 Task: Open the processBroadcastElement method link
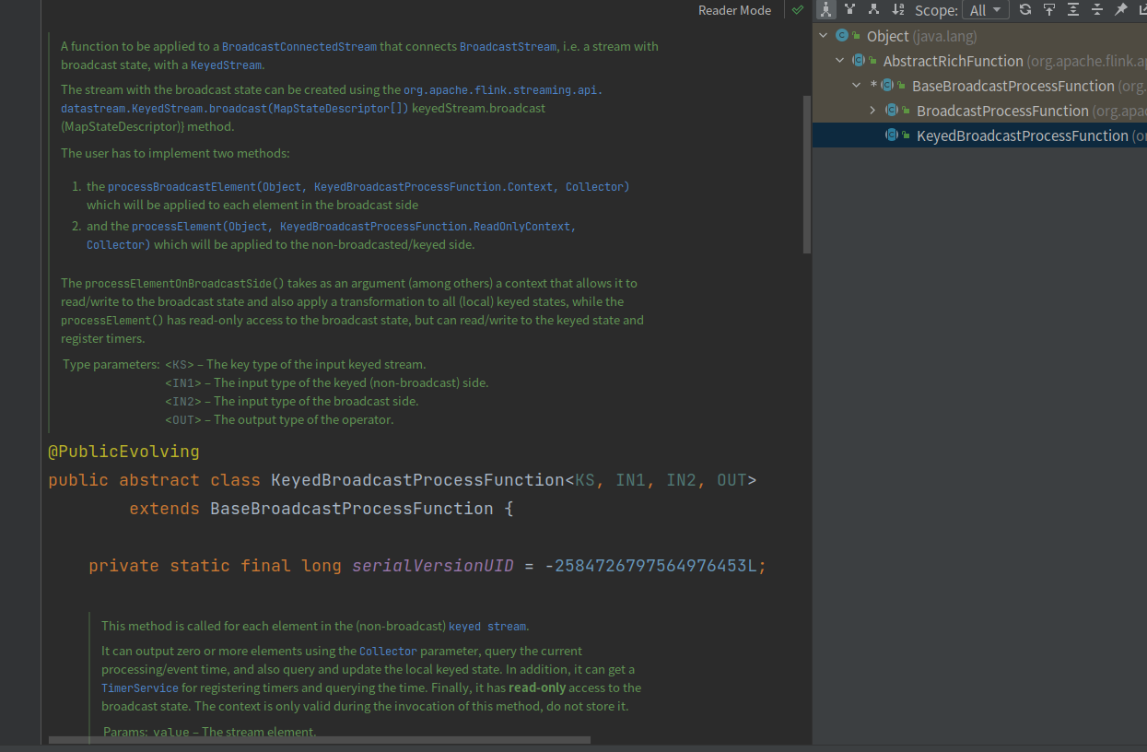tap(369, 187)
